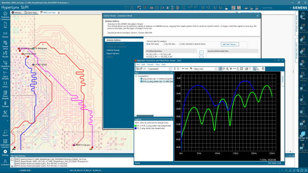Open Pendulum Commands in left sidebar

click(x=5, y=16)
